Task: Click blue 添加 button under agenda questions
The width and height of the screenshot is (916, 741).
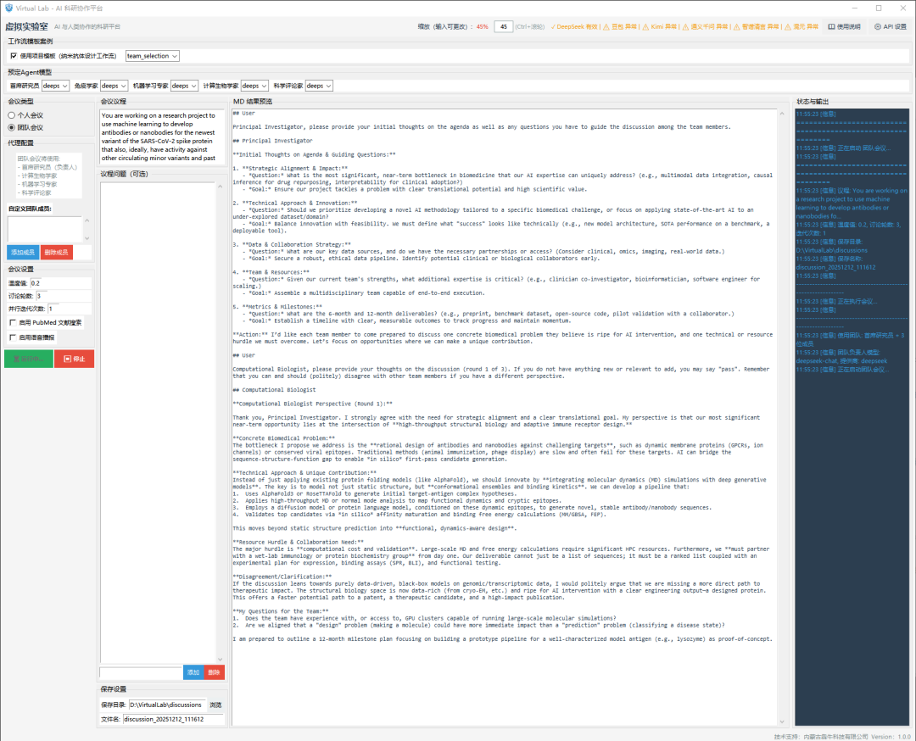Action: (x=193, y=672)
